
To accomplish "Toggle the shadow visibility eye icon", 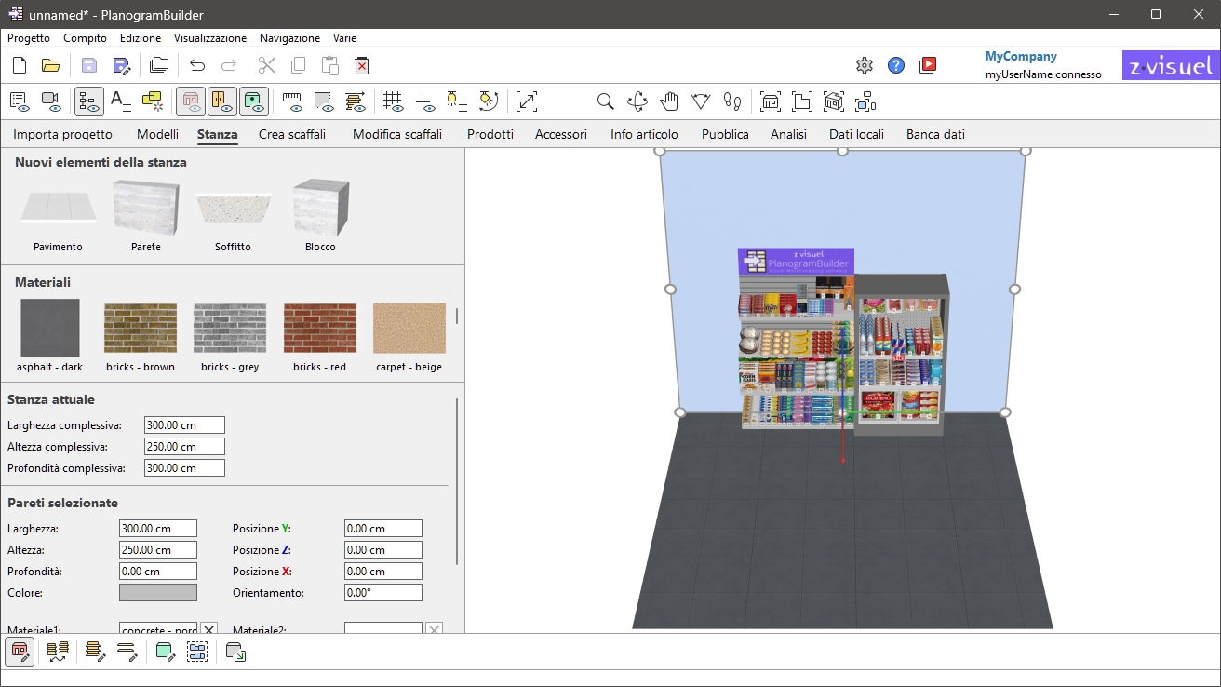I will pyautogui.click(x=324, y=101).
